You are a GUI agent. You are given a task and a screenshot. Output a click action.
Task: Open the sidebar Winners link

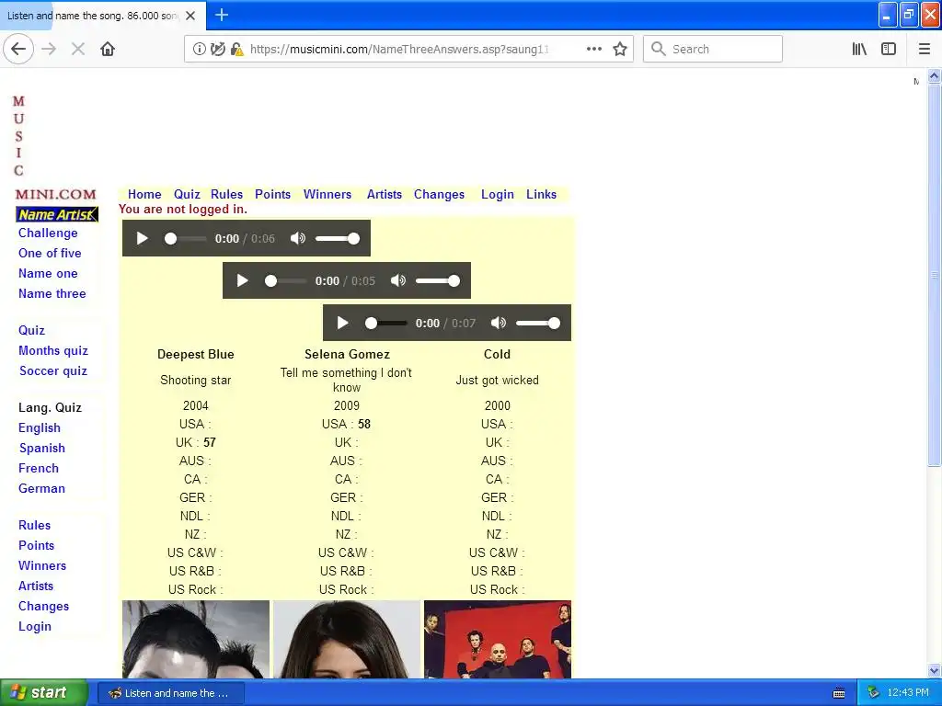tap(42, 566)
